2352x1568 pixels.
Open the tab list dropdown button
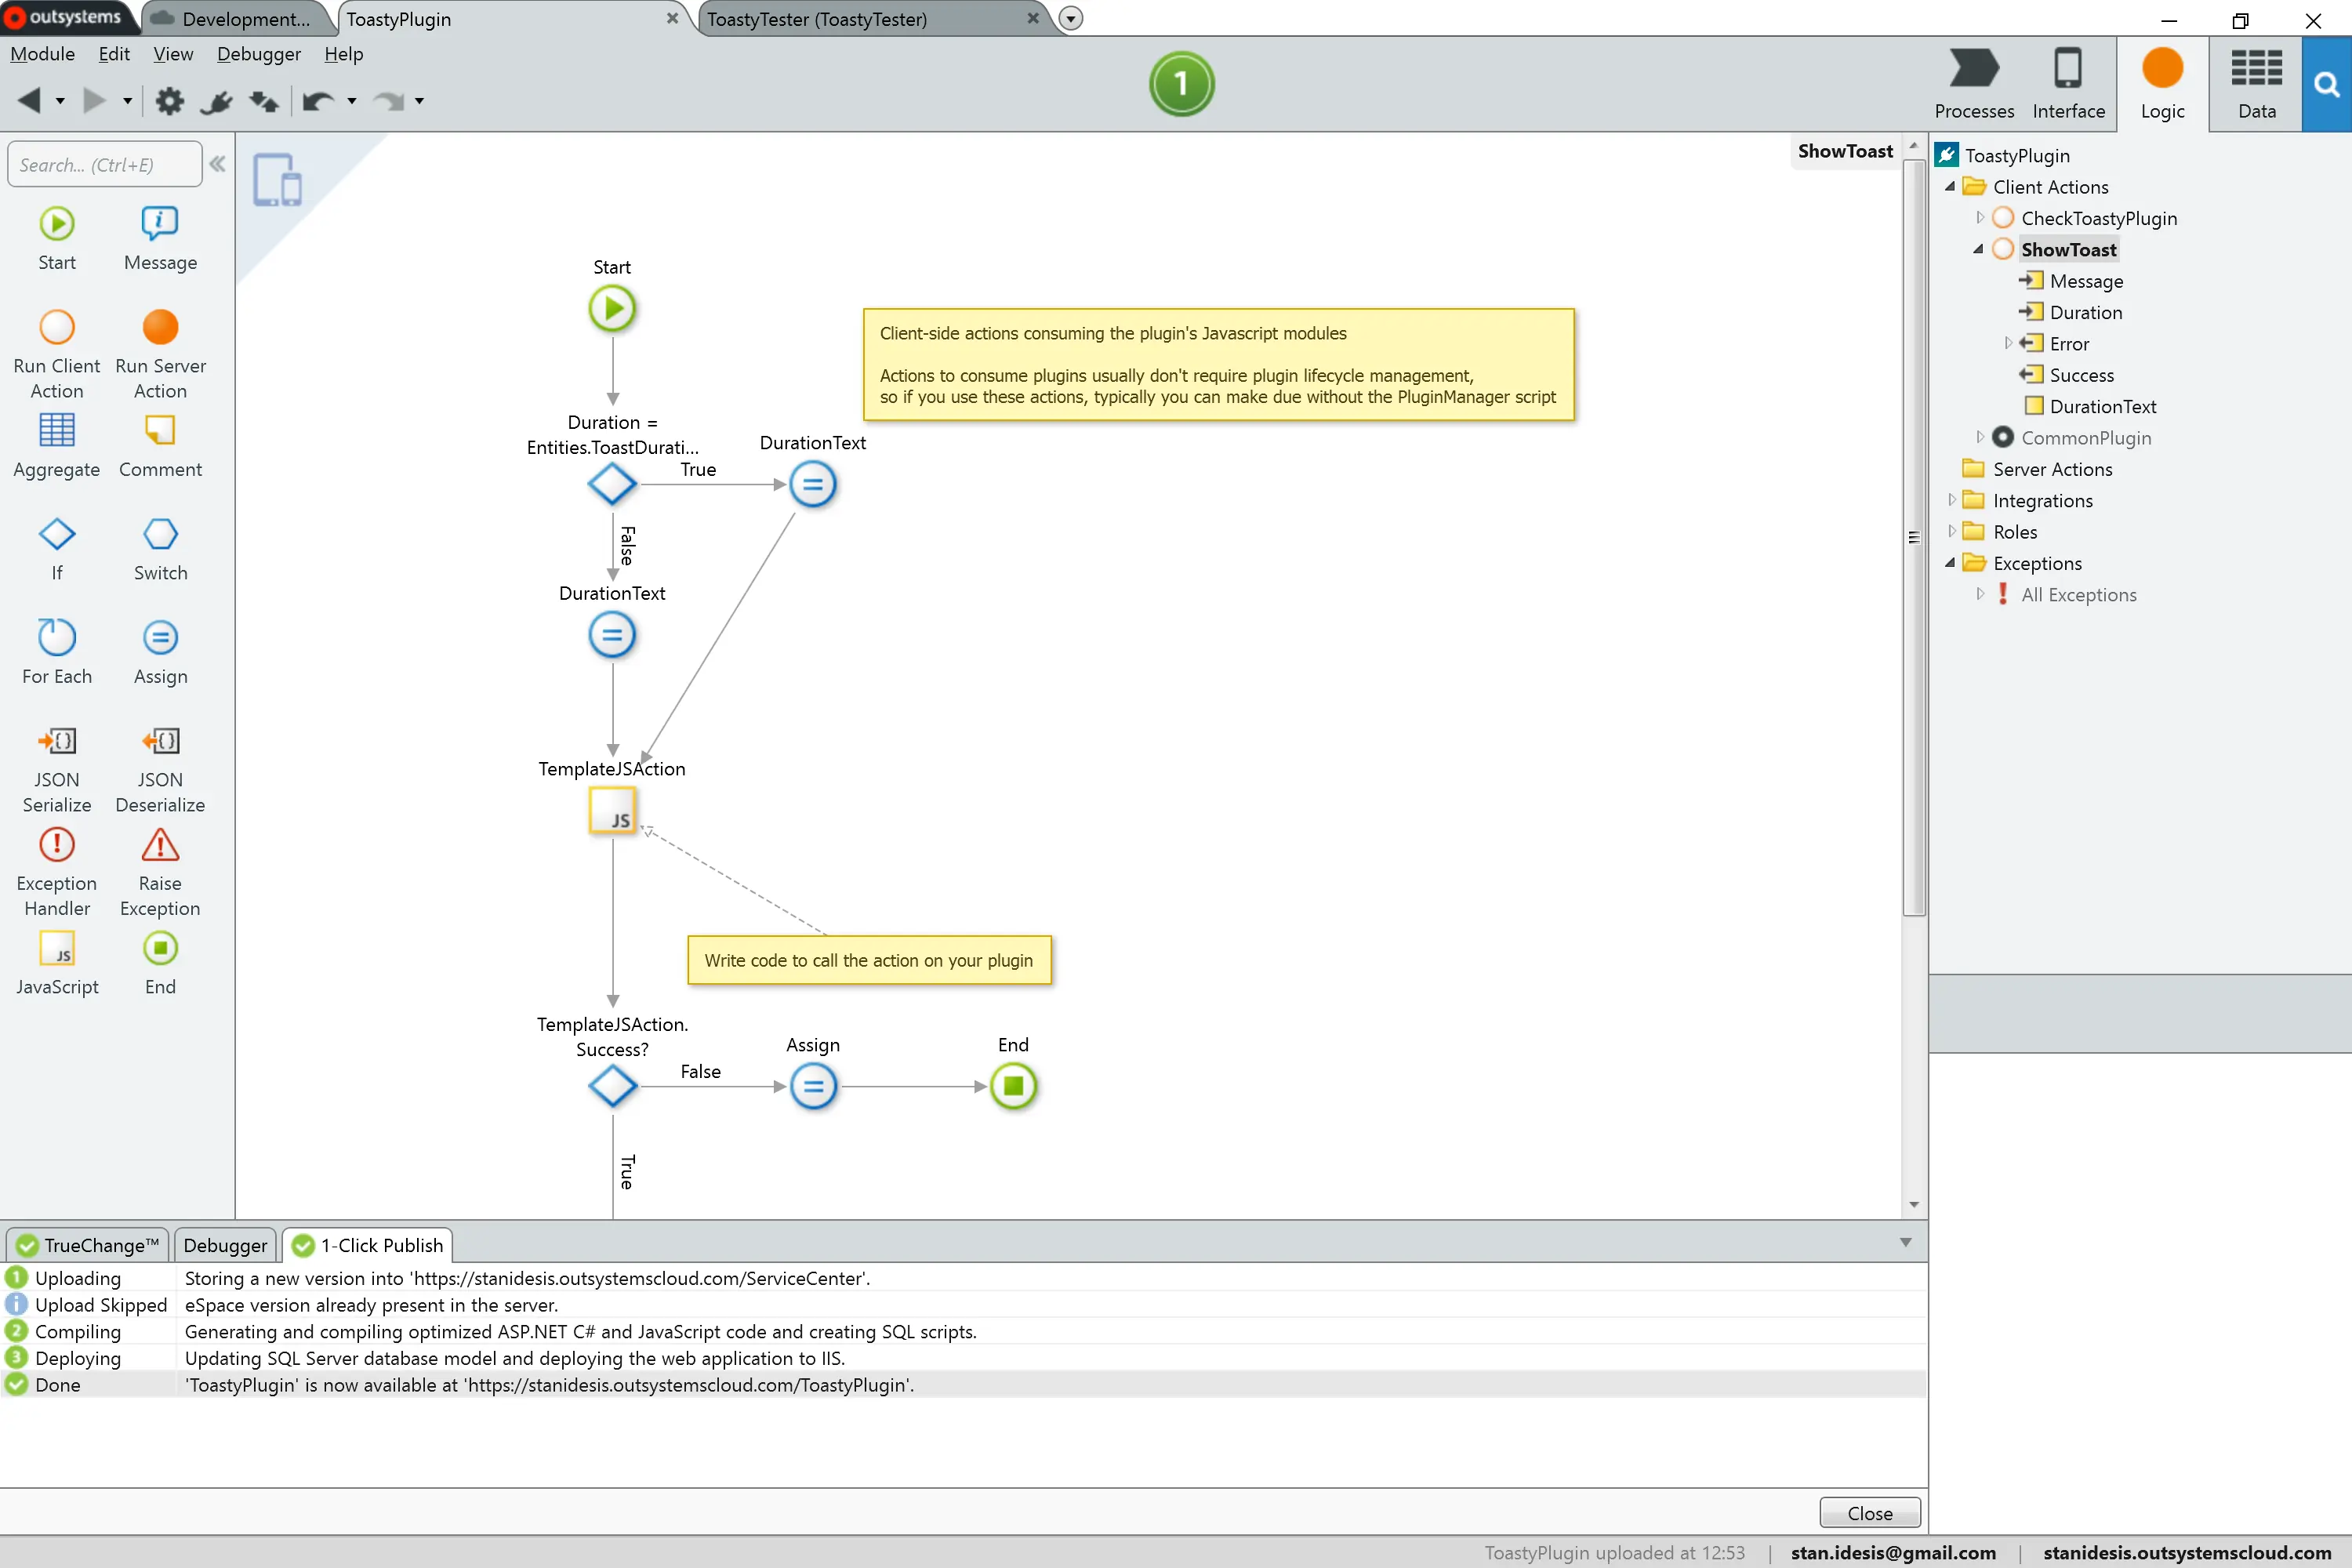(x=1070, y=19)
